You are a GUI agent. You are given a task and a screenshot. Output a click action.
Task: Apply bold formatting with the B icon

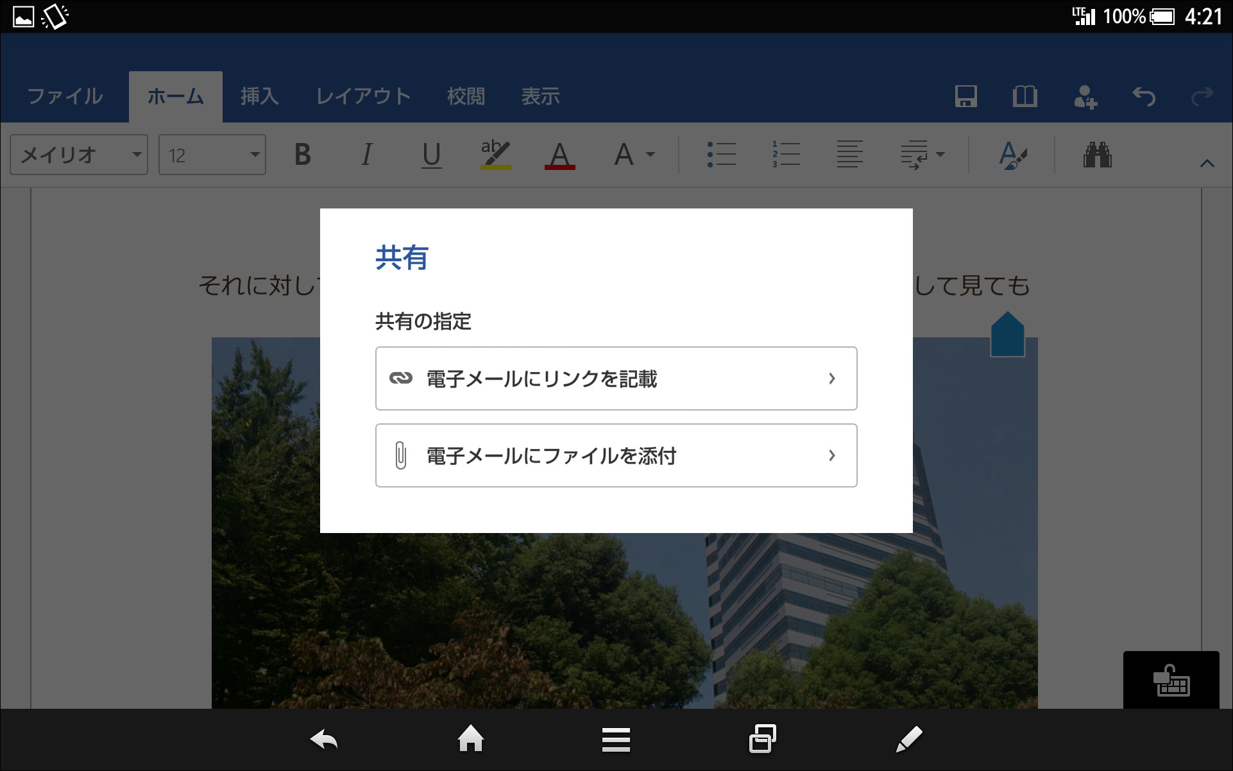point(303,155)
